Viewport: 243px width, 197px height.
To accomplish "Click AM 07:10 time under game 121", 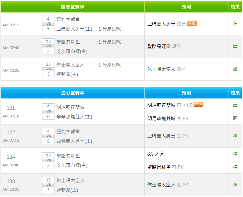I will 11,116.
